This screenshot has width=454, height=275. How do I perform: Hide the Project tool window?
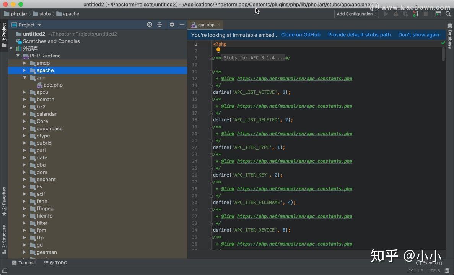tap(182, 25)
